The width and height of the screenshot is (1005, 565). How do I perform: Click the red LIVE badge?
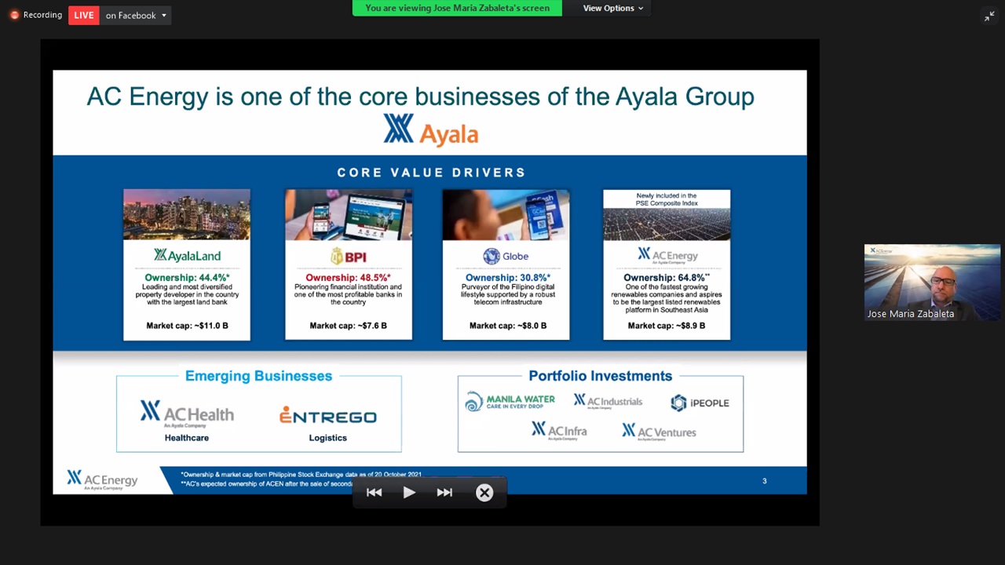[x=83, y=15]
